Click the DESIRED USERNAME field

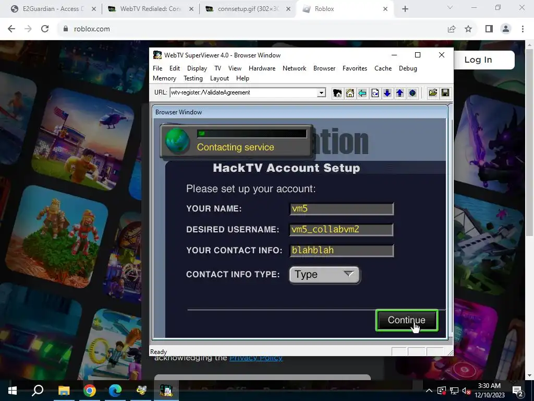[x=342, y=230]
